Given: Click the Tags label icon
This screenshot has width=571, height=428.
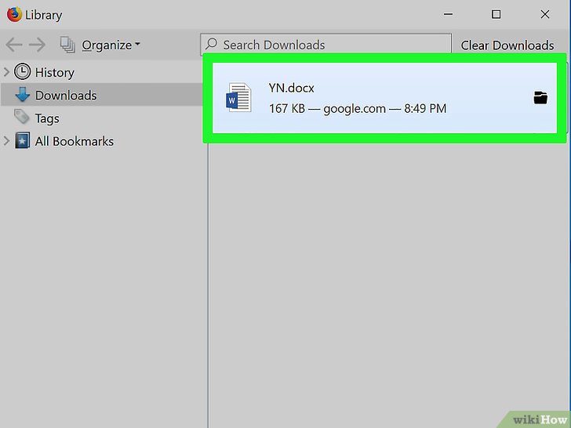Looking at the screenshot, I should click(22, 118).
